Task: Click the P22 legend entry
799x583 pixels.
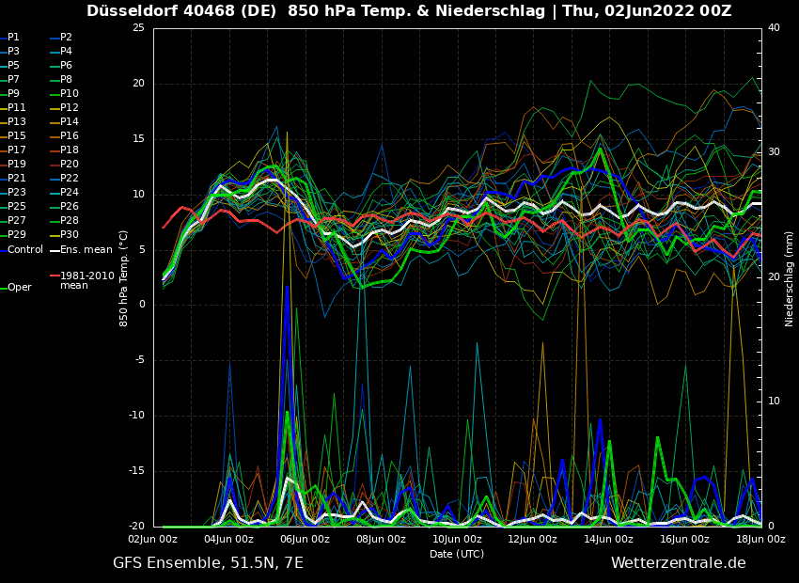Action: (70, 179)
